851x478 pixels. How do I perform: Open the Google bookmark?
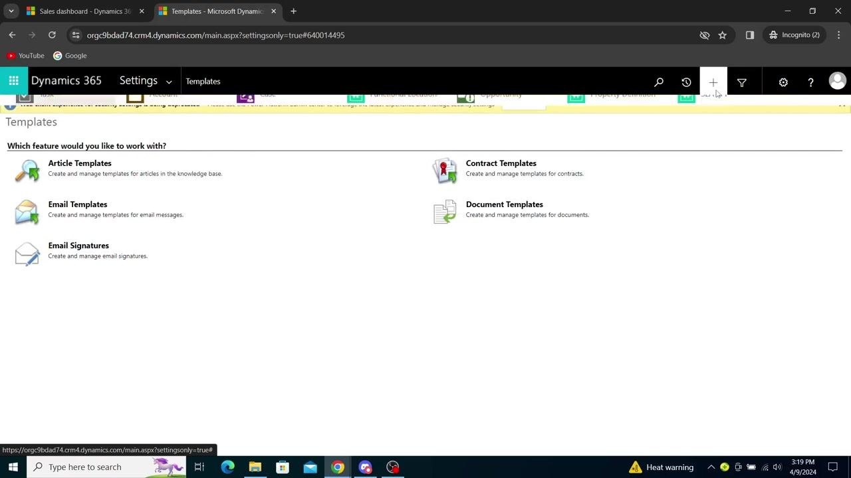(70, 56)
